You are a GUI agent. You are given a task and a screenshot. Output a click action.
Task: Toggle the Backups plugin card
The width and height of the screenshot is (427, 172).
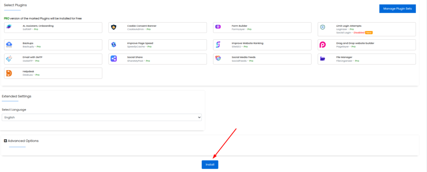(x=53, y=45)
